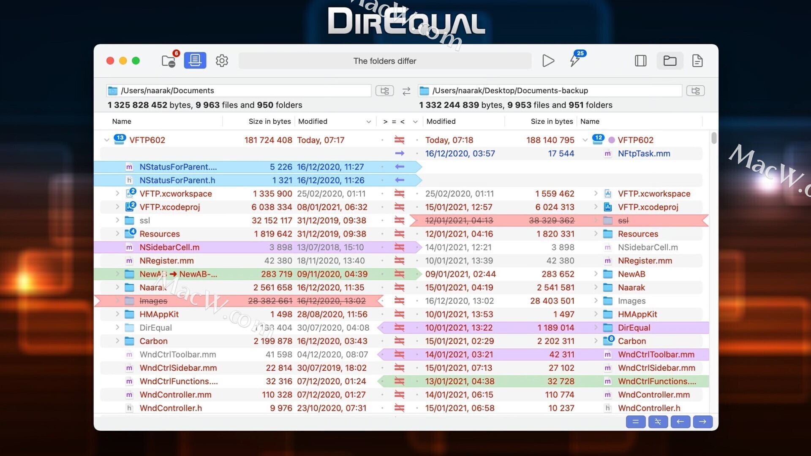Click the > = < comparison column header

point(394,122)
